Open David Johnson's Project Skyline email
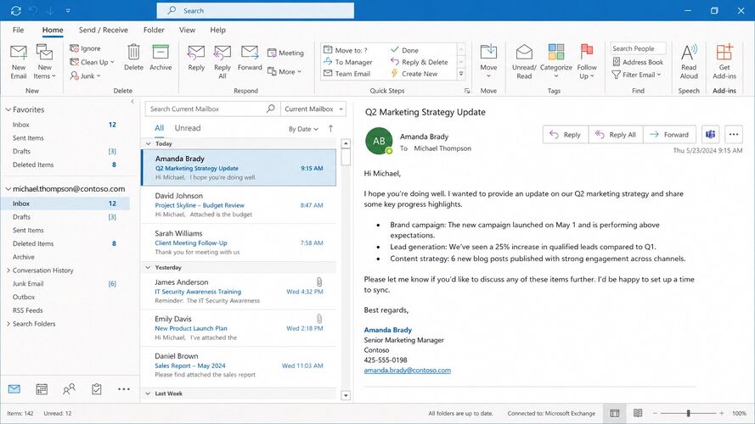755x424 pixels. [239, 205]
